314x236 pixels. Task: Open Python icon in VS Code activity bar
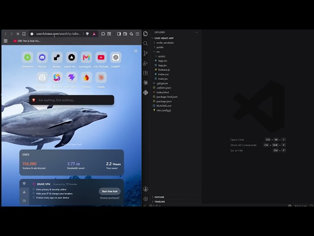tap(146, 92)
